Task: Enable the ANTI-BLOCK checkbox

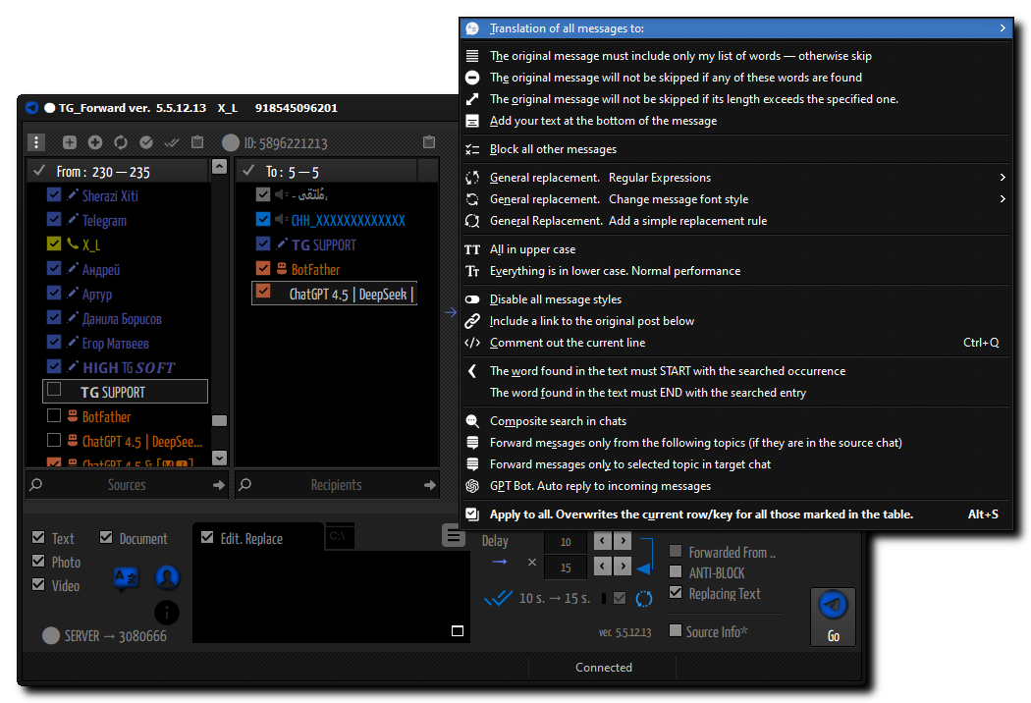Action: [x=676, y=570]
